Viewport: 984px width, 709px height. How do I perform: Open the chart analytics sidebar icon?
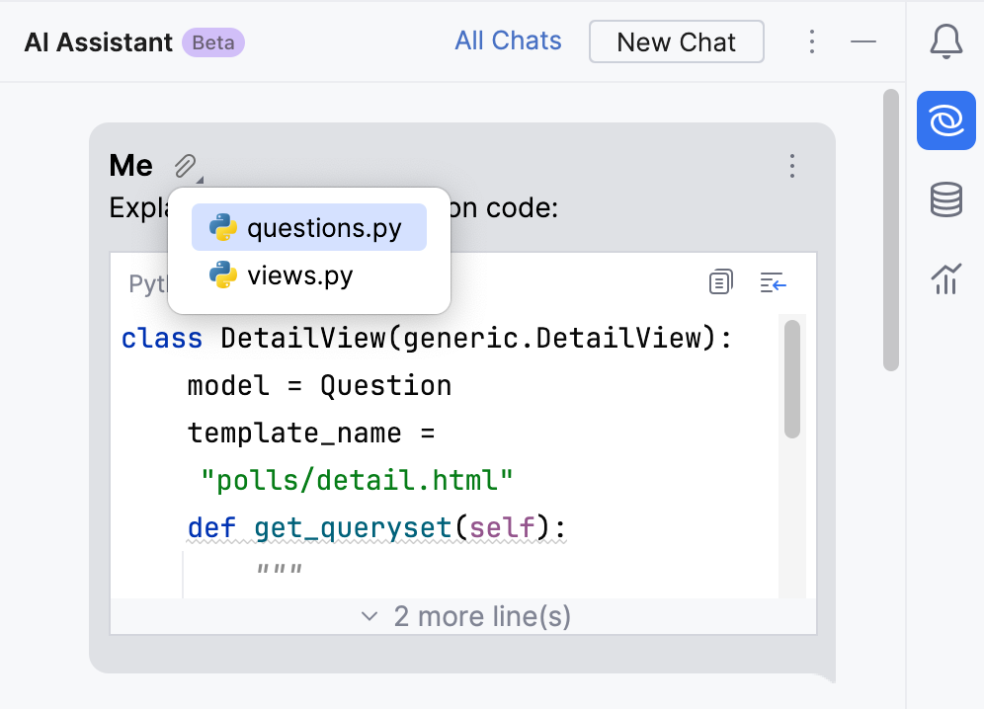946,277
